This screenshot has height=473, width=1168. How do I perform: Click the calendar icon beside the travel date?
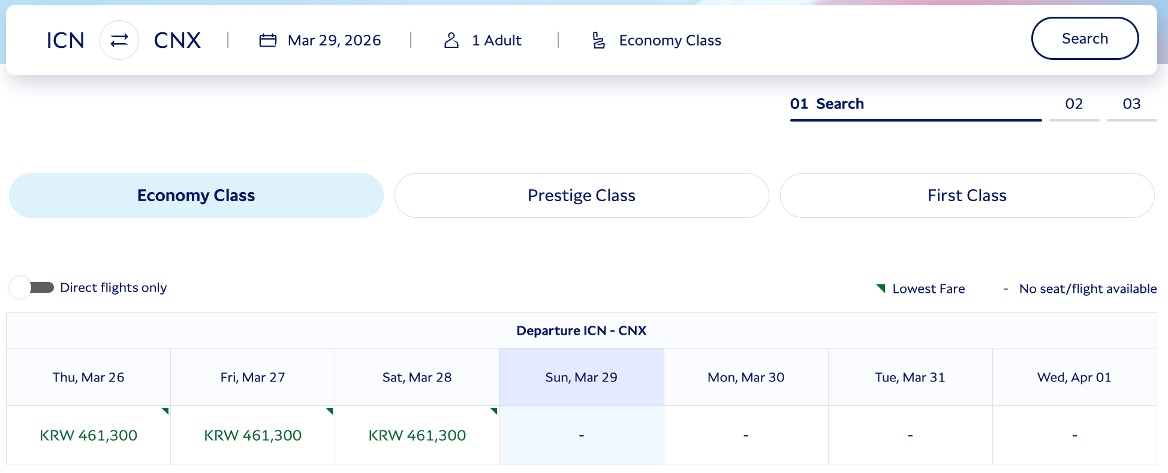pyautogui.click(x=267, y=40)
